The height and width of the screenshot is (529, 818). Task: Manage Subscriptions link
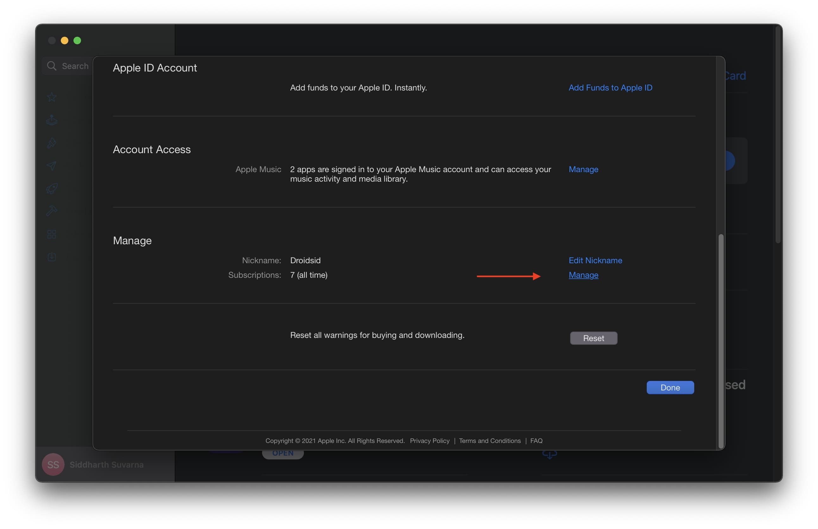(x=583, y=275)
